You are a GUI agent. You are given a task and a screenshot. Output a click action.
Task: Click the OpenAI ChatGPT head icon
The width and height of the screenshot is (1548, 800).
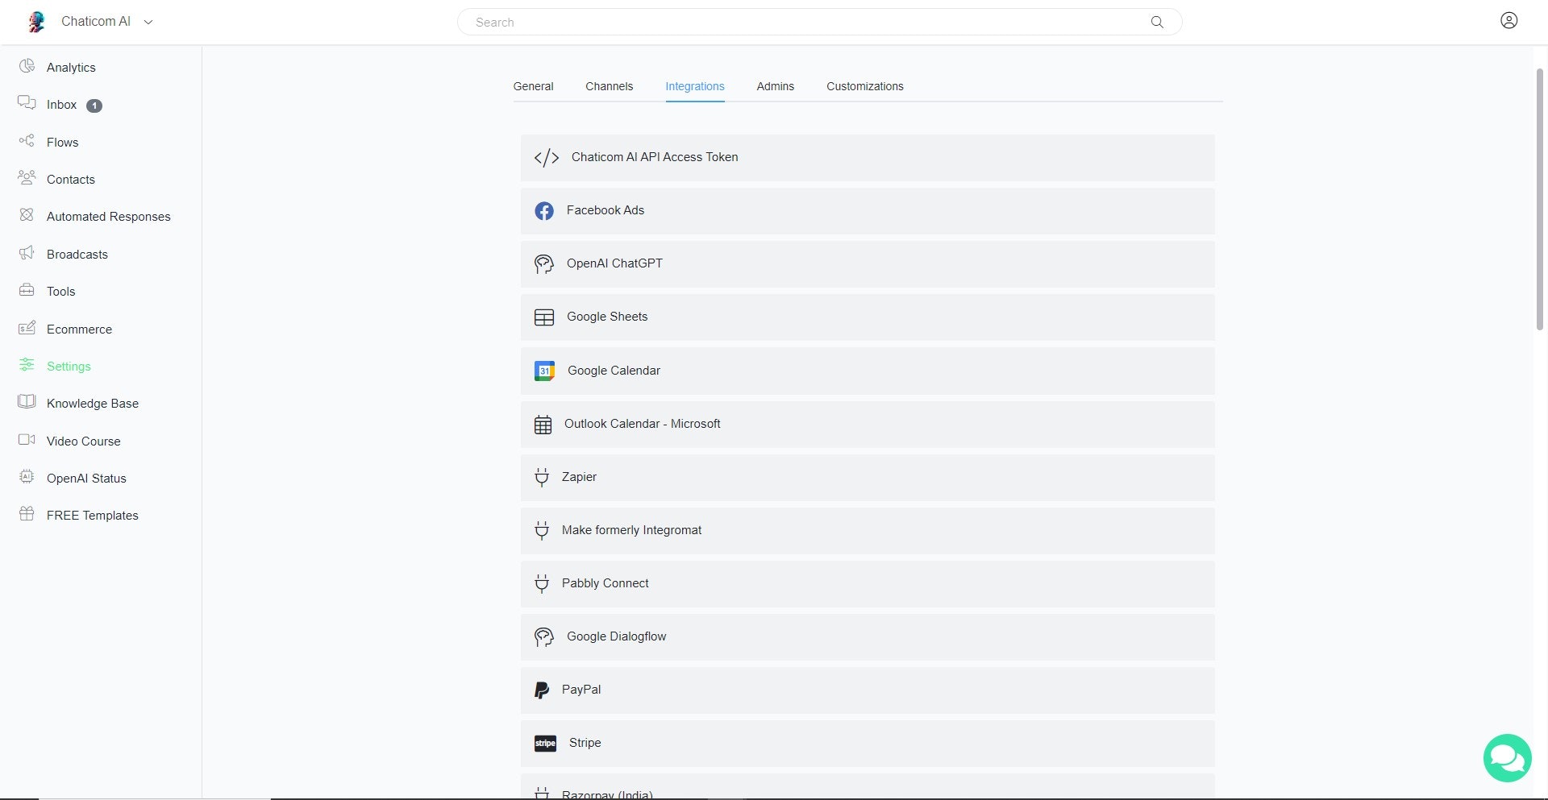point(544,264)
